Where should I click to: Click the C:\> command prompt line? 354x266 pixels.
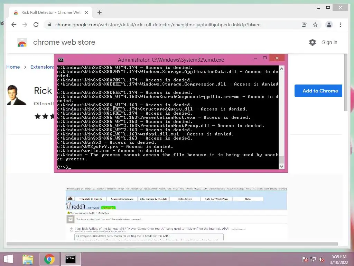coord(64,167)
